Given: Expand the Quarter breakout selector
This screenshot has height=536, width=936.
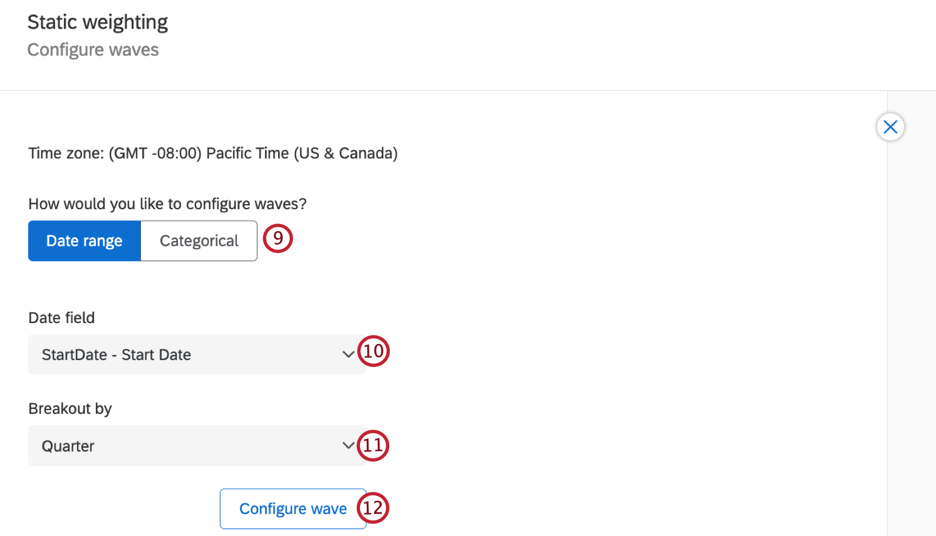Looking at the screenshot, I should (x=197, y=446).
